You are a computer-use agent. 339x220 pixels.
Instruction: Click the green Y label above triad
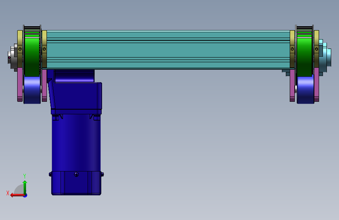click(x=25, y=176)
